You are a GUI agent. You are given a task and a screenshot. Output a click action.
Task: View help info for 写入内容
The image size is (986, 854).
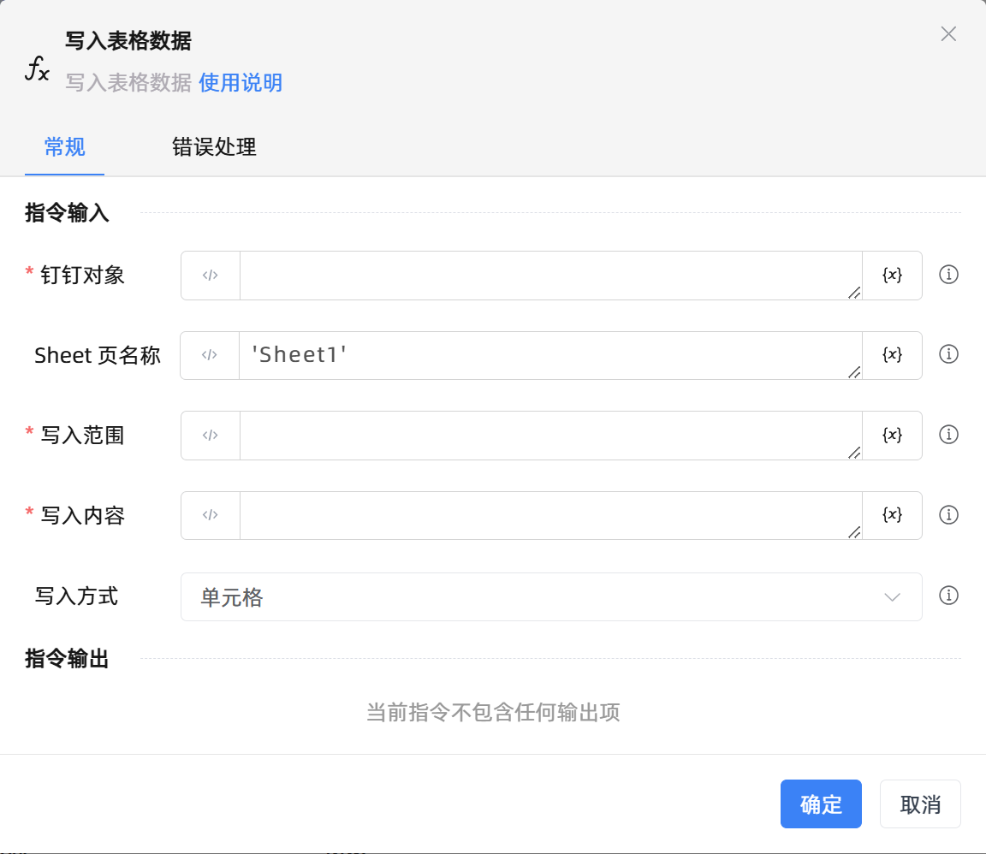(948, 515)
